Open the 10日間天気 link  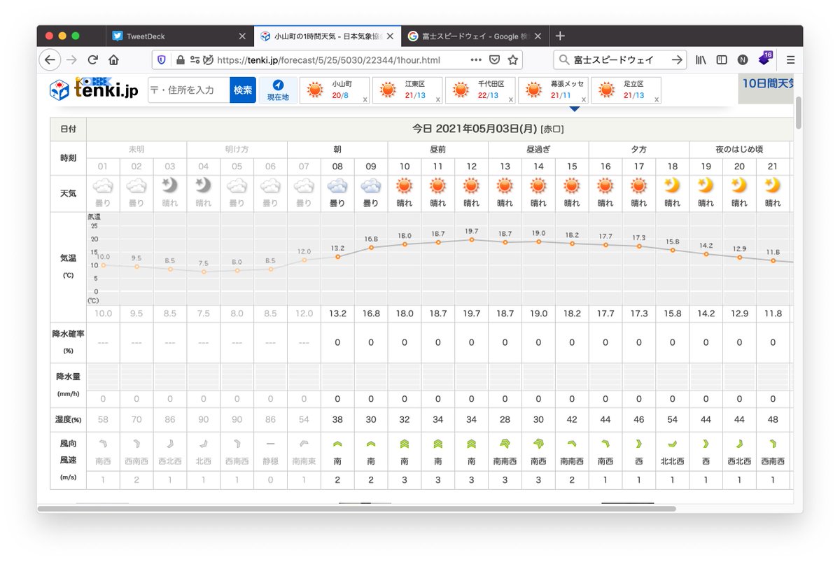767,83
